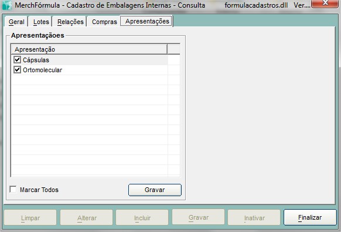Click the Limpar button
The height and width of the screenshot is (232, 341).
30,217
